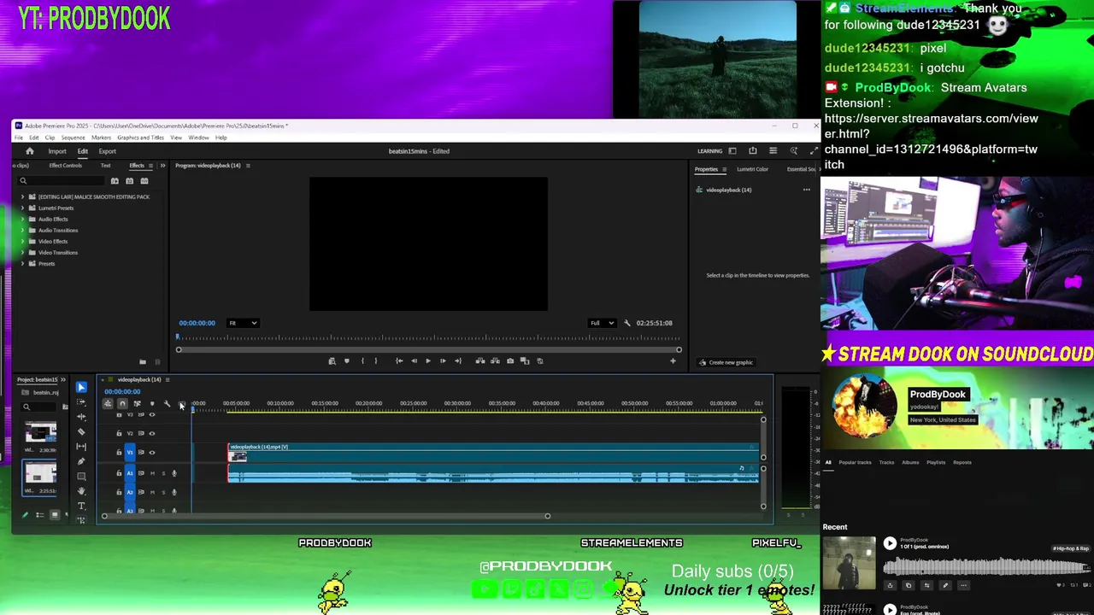Select the Rectangle tool

[x=81, y=476]
